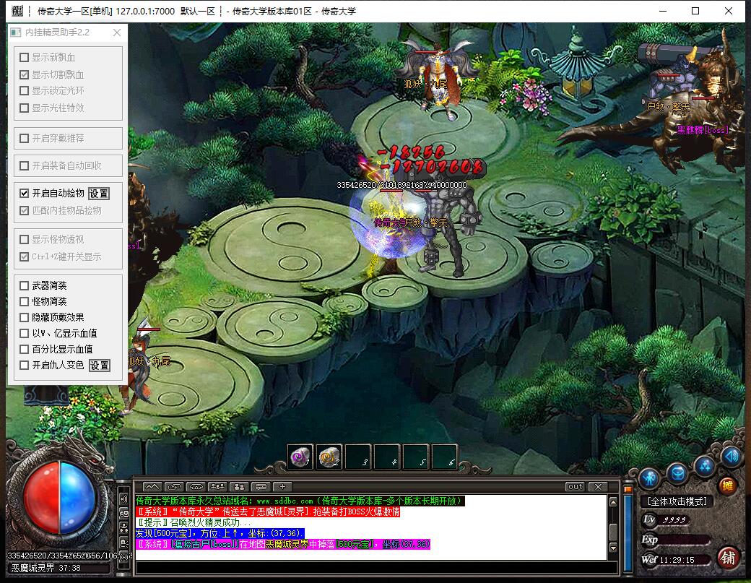The width and height of the screenshot is (751, 583).
Task: Close the chat panel with X button
Action: 598,487
